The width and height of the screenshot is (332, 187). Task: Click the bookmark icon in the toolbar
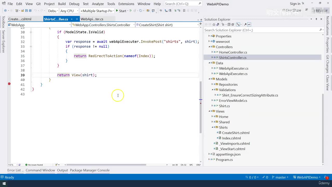click(x=184, y=11)
